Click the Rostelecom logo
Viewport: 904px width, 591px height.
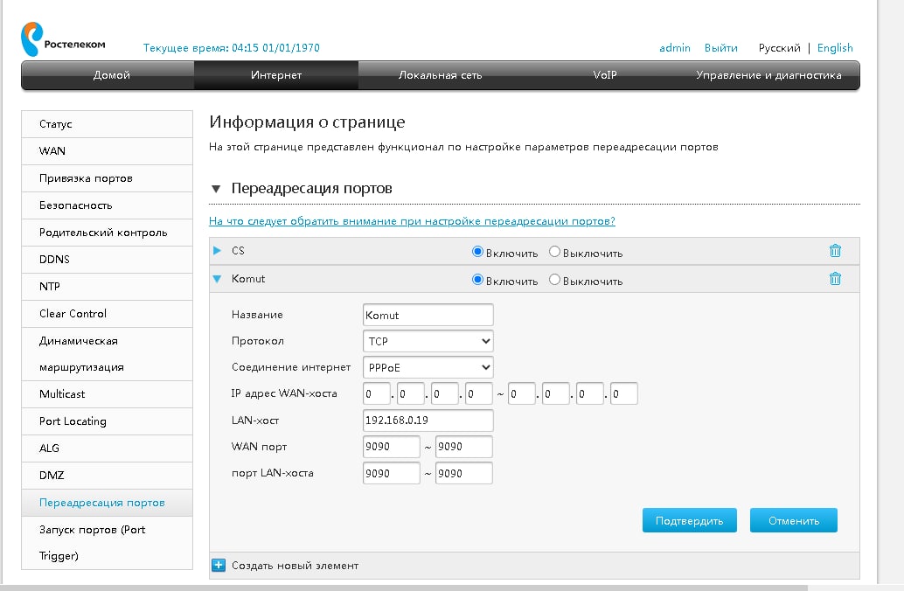click(63, 39)
